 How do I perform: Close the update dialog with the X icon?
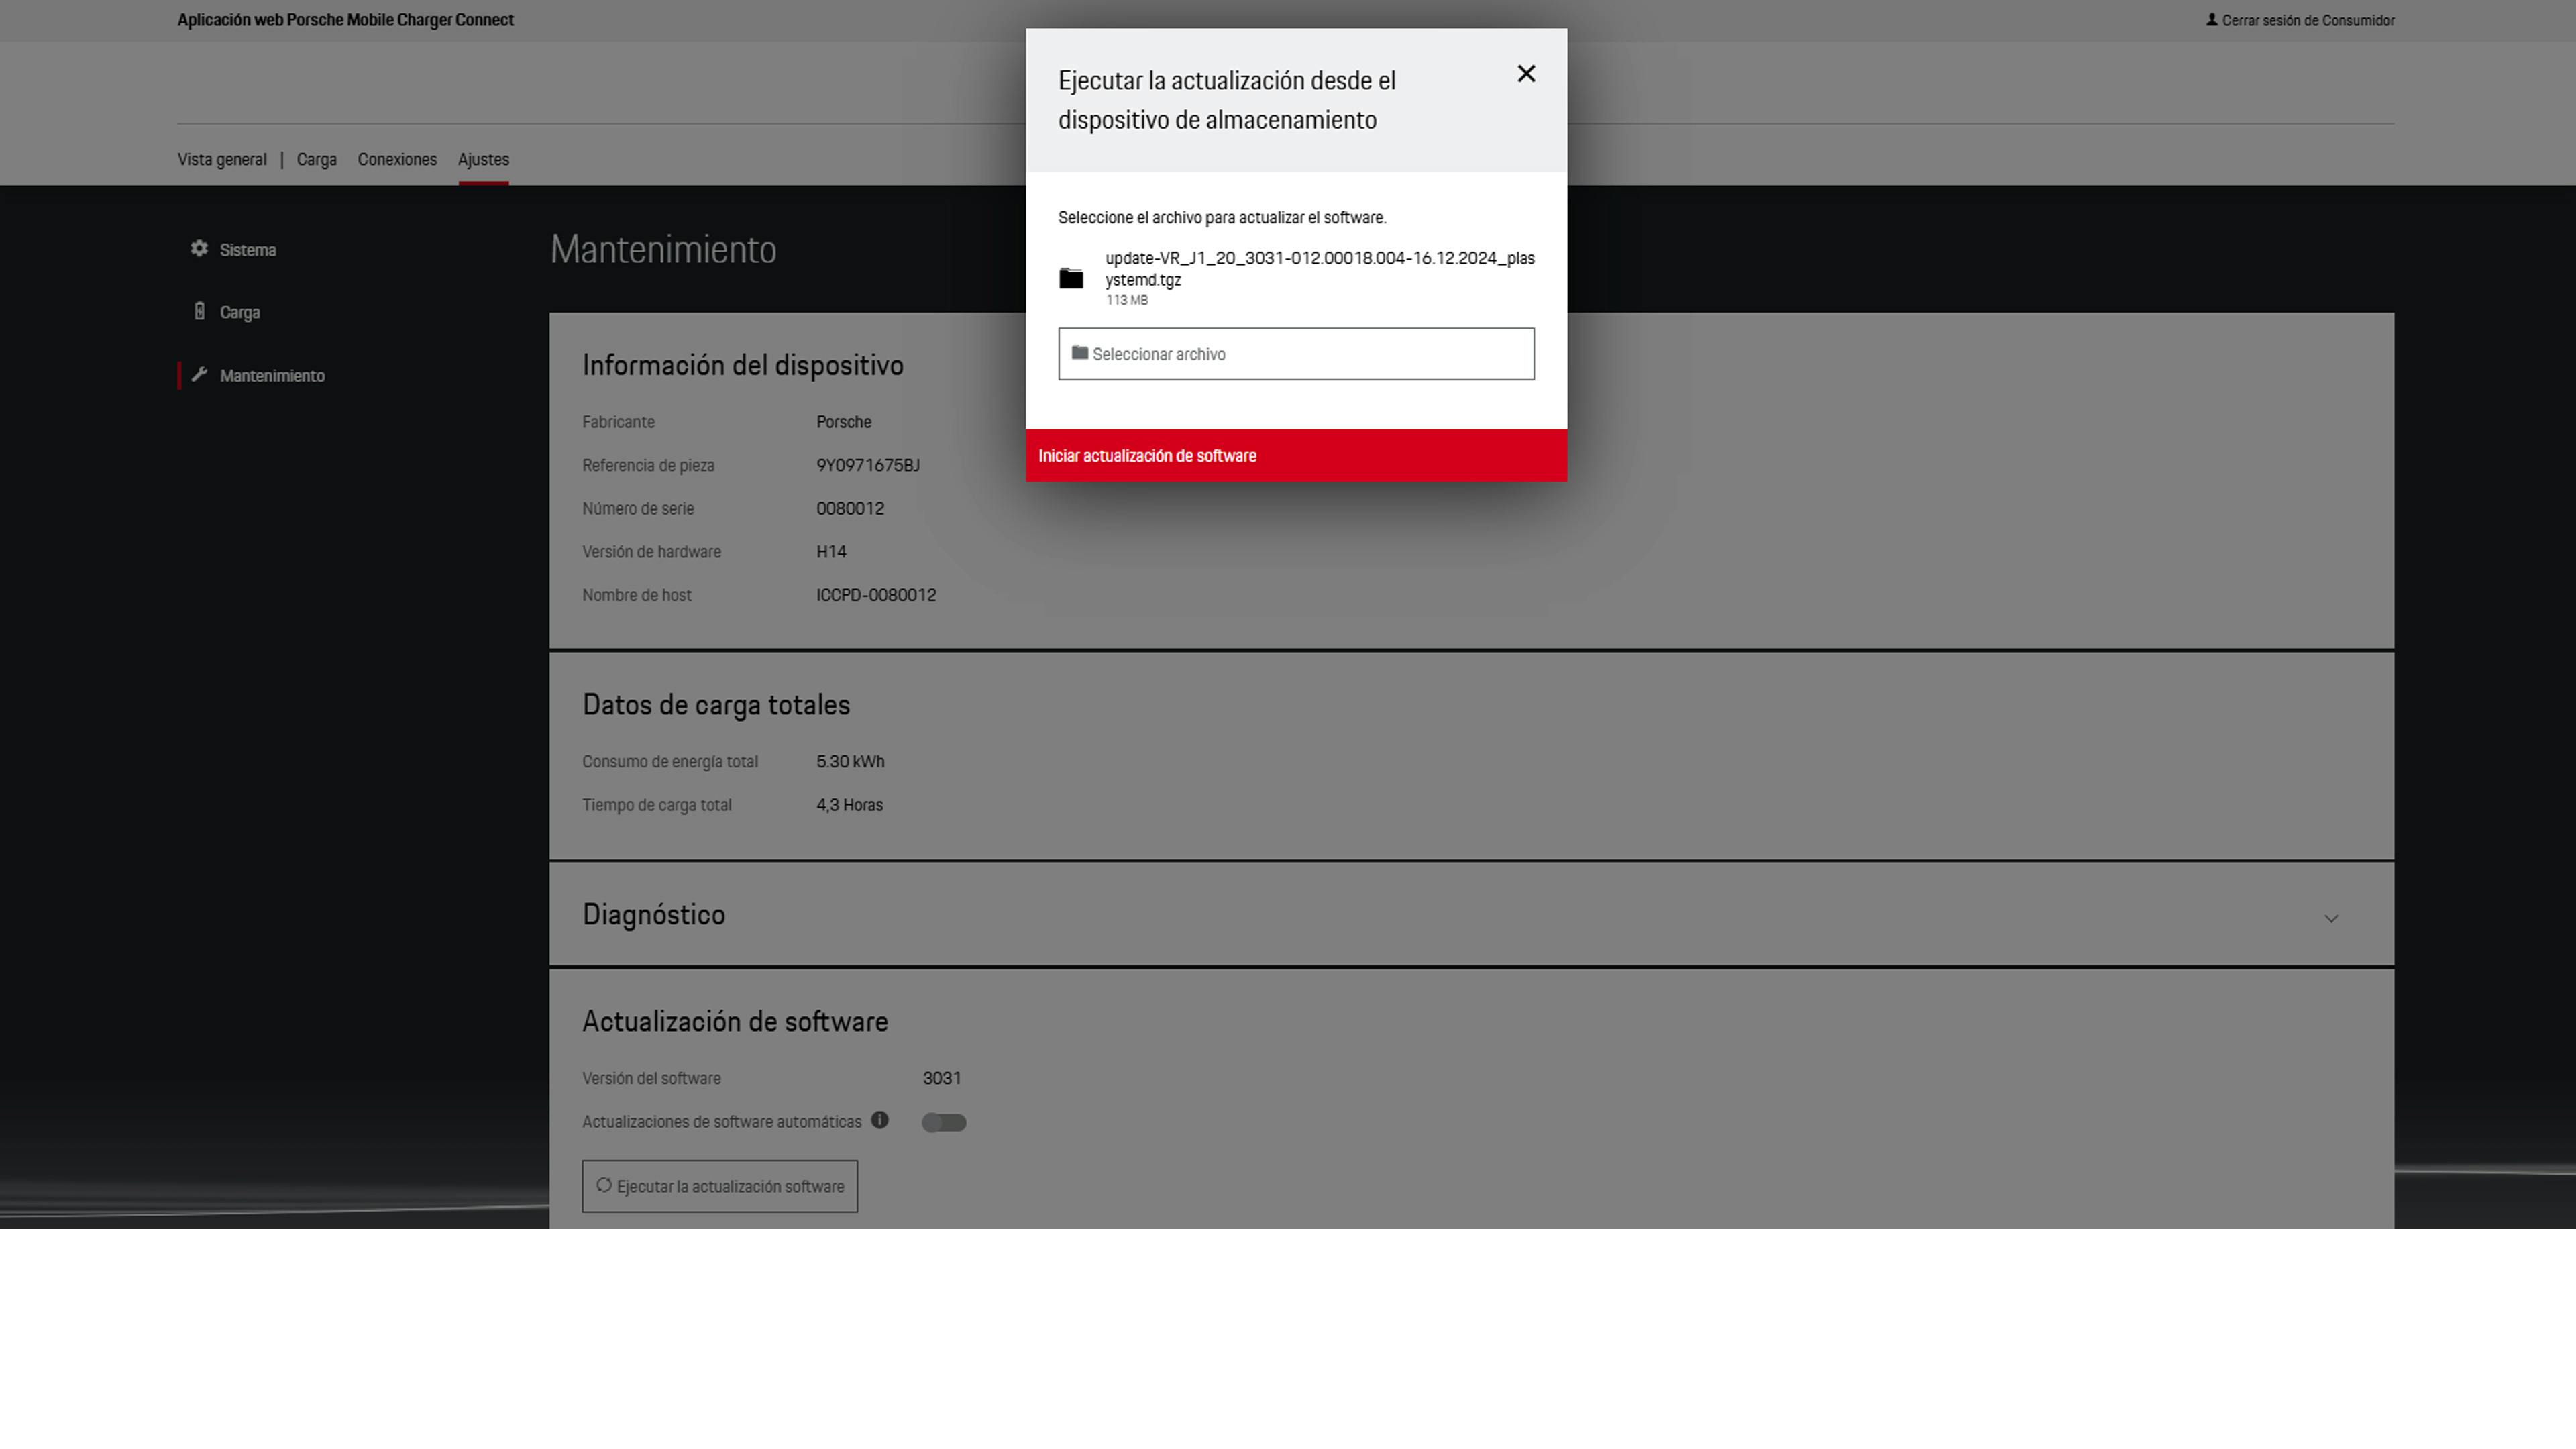pyautogui.click(x=1526, y=74)
